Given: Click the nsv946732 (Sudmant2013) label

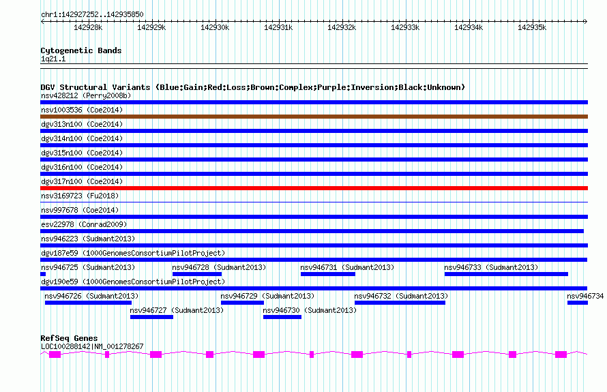Looking at the screenshot, I should 401,296.
